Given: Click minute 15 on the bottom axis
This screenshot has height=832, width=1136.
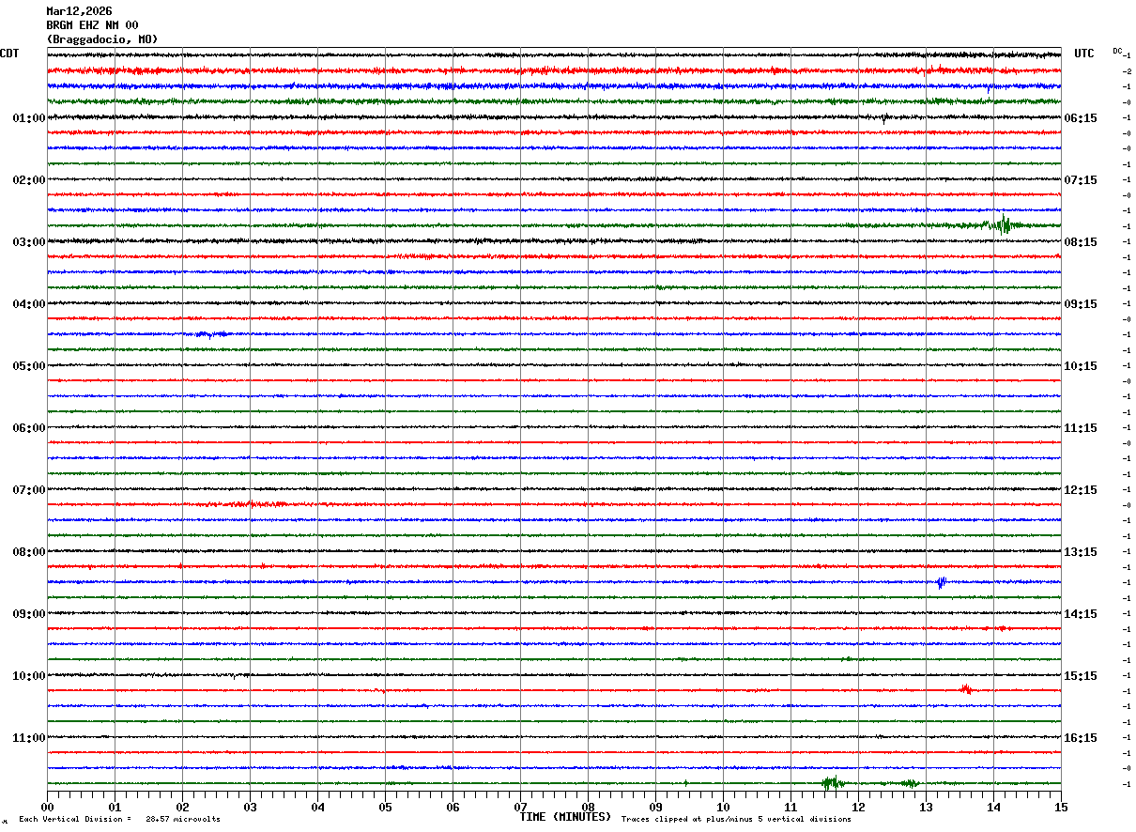Looking at the screenshot, I should (1061, 807).
